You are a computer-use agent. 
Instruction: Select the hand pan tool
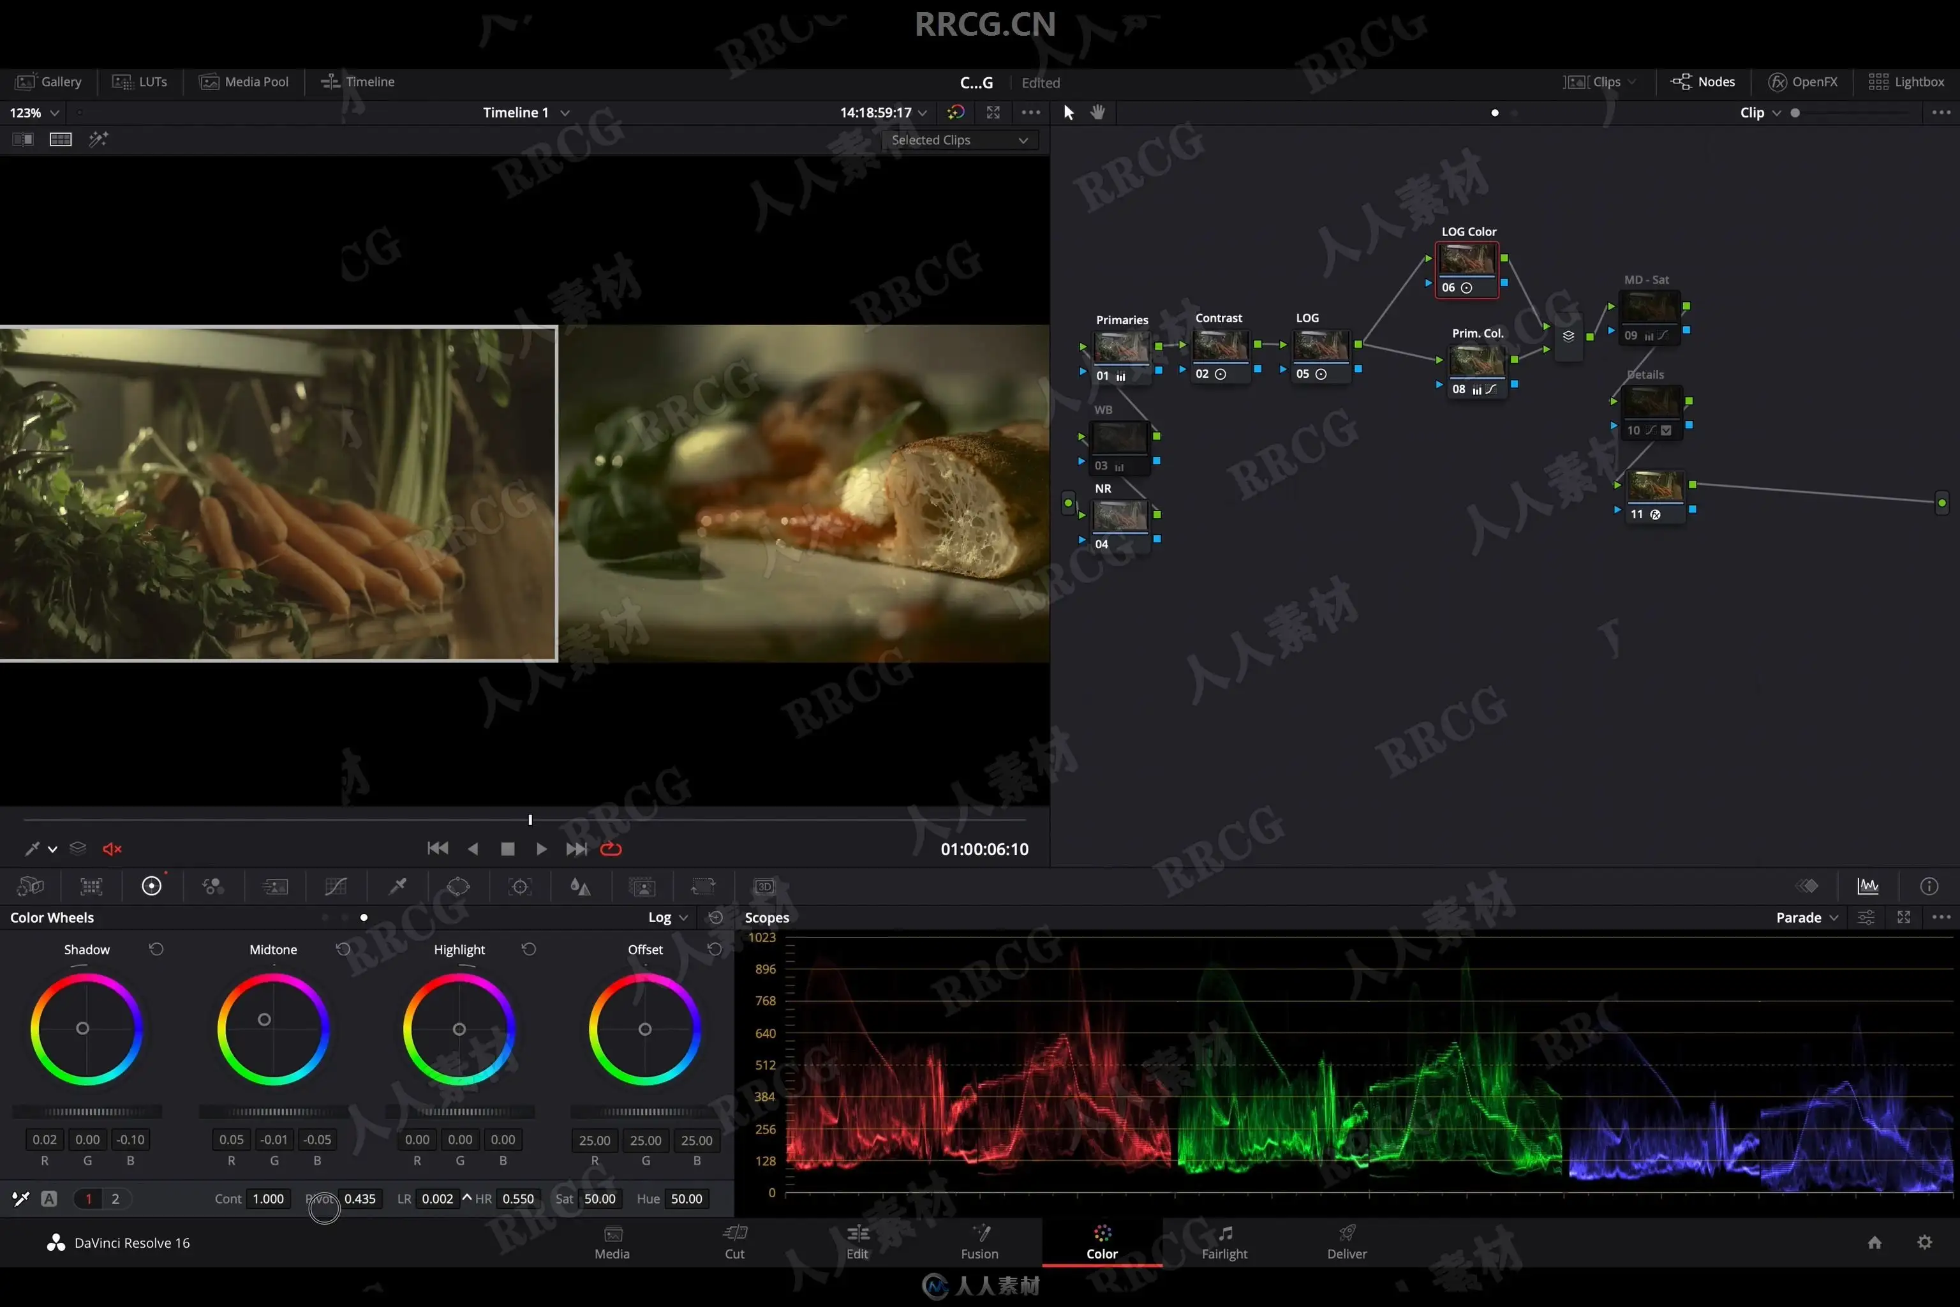coord(1097,112)
